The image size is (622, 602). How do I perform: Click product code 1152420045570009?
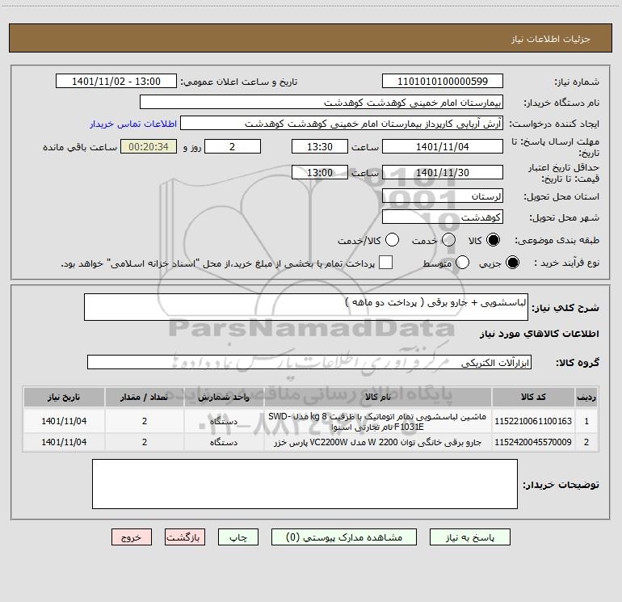[533, 442]
